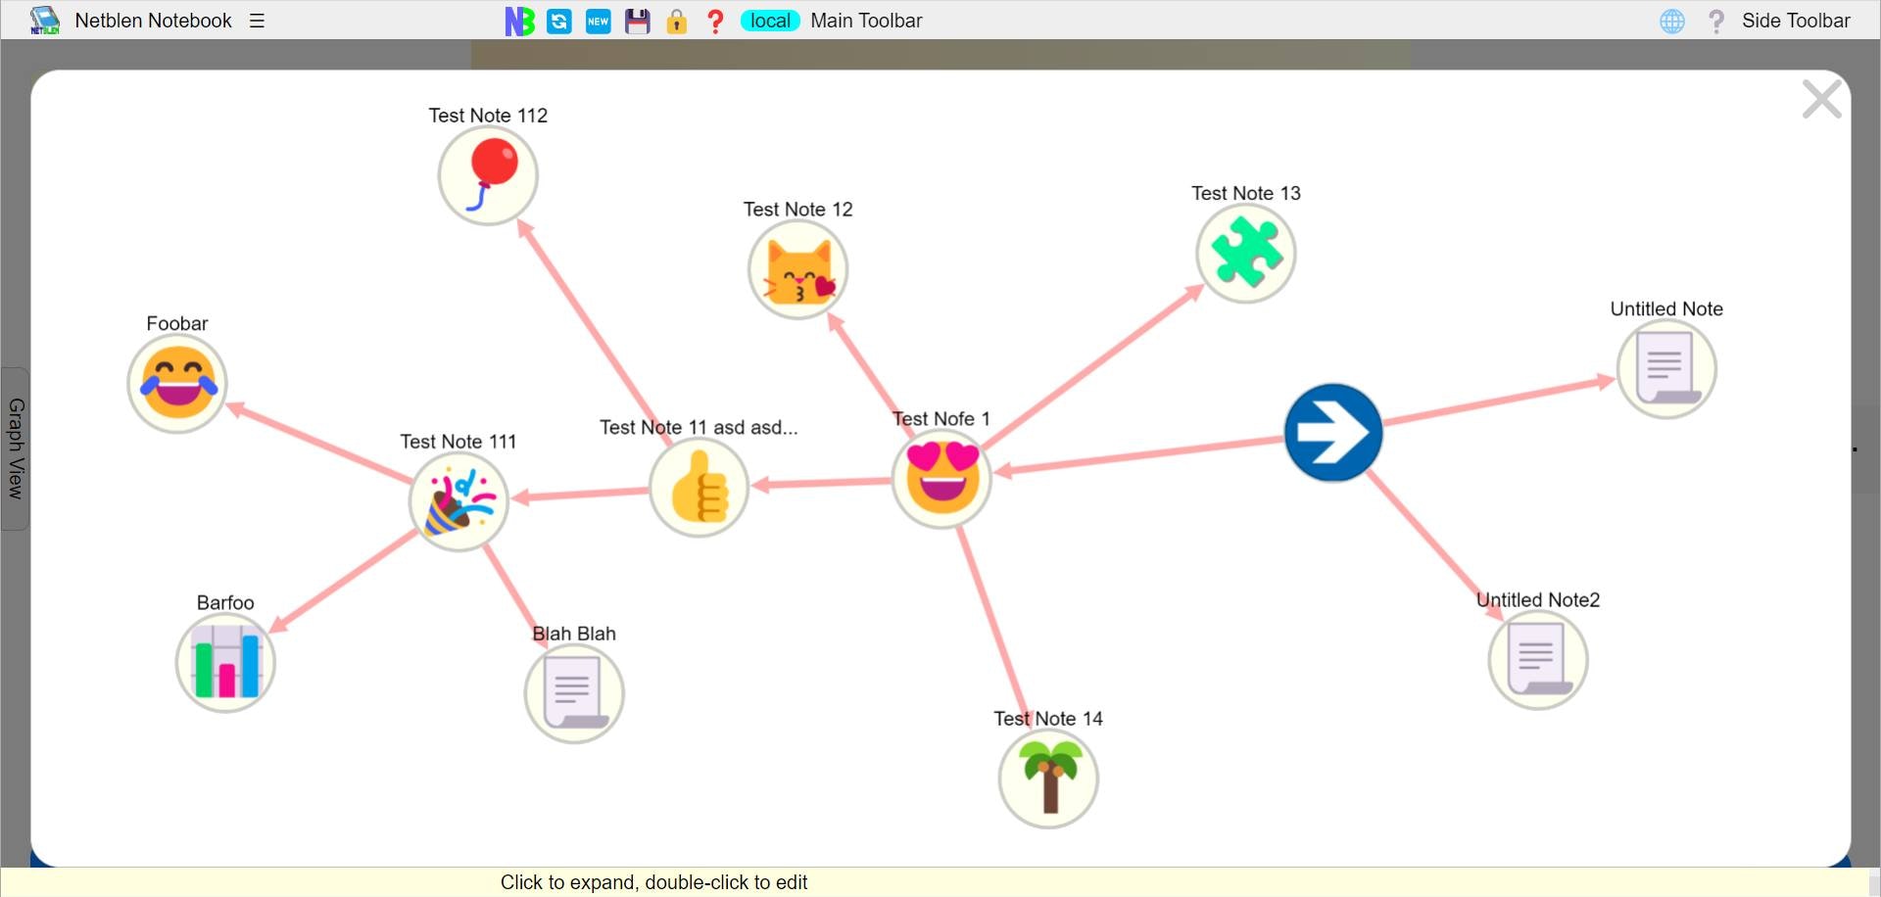Create a new notebook with the NEW icon
The width and height of the screenshot is (1881, 897).
(599, 21)
